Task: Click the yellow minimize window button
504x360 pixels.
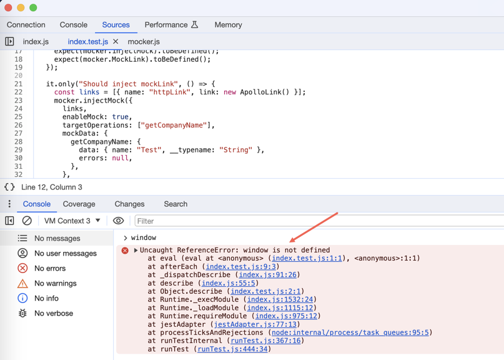Action: pyautogui.click(x=21, y=7)
